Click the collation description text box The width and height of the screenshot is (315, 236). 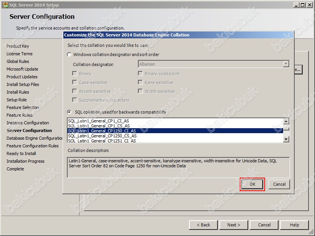(178, 167)
